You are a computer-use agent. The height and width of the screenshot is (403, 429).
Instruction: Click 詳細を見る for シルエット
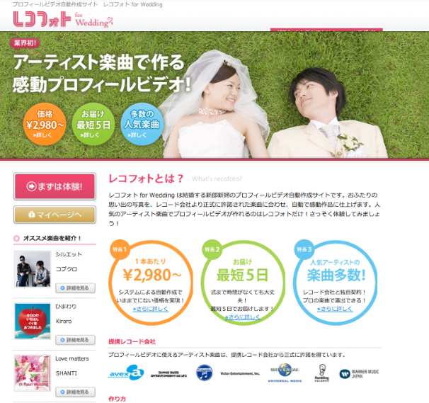pyautogui.click(x=75, y=288)
